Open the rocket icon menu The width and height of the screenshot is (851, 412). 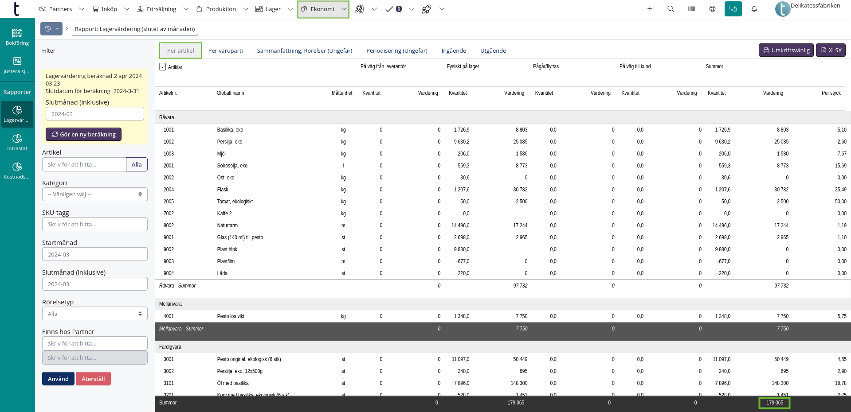pos(427,9)
